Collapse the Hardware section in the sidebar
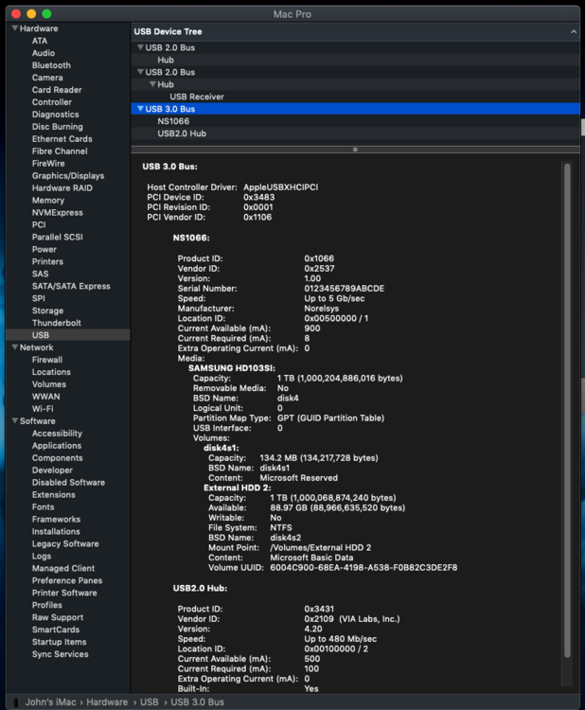Screen dimensions: 585x710 coord(14,28)
